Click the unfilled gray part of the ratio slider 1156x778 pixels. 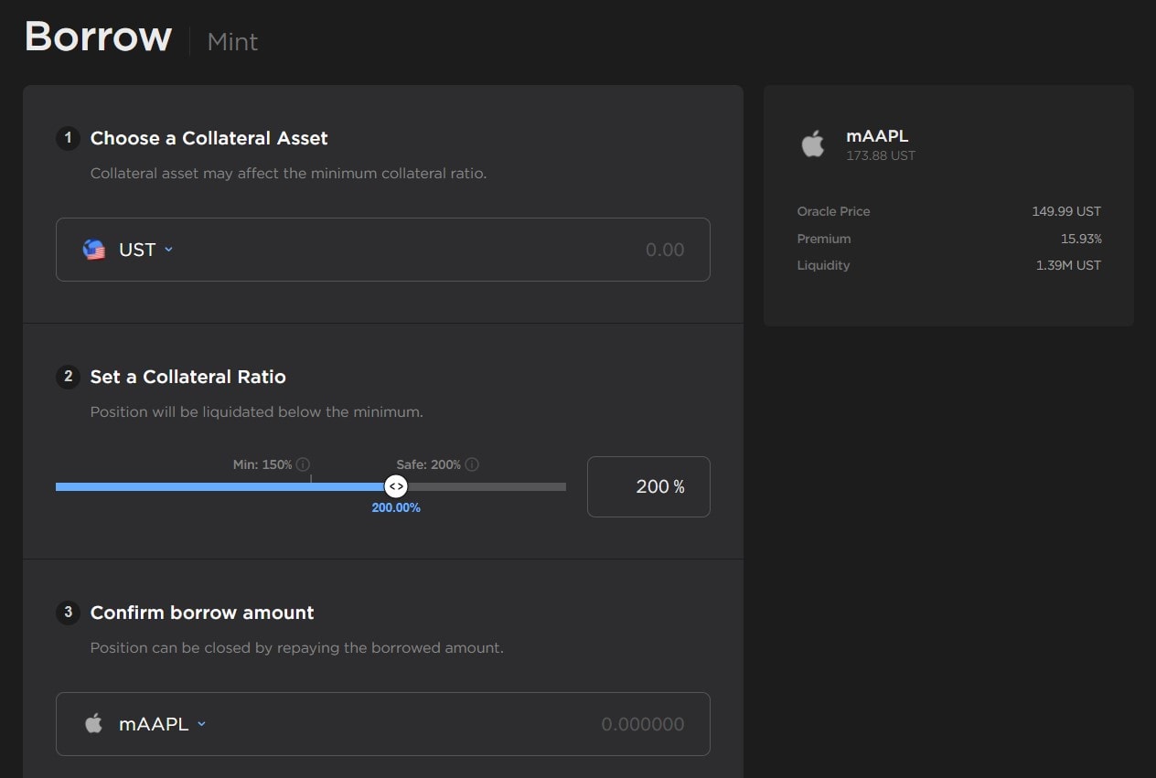(x=485, y=486)
